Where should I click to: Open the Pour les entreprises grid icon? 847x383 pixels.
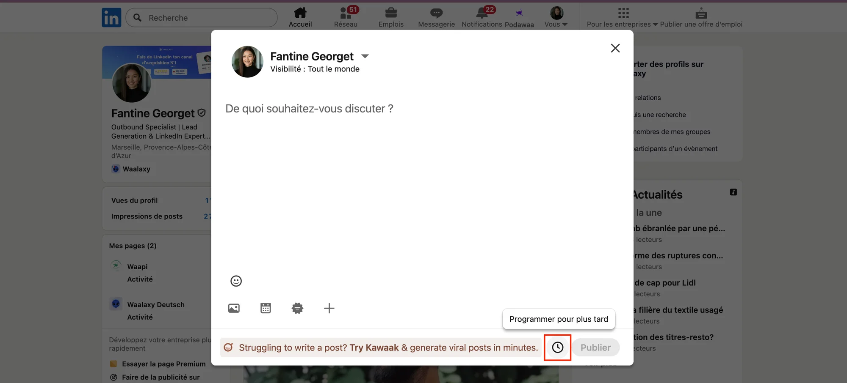623,13
